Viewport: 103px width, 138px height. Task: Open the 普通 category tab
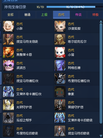pos(27,15)
